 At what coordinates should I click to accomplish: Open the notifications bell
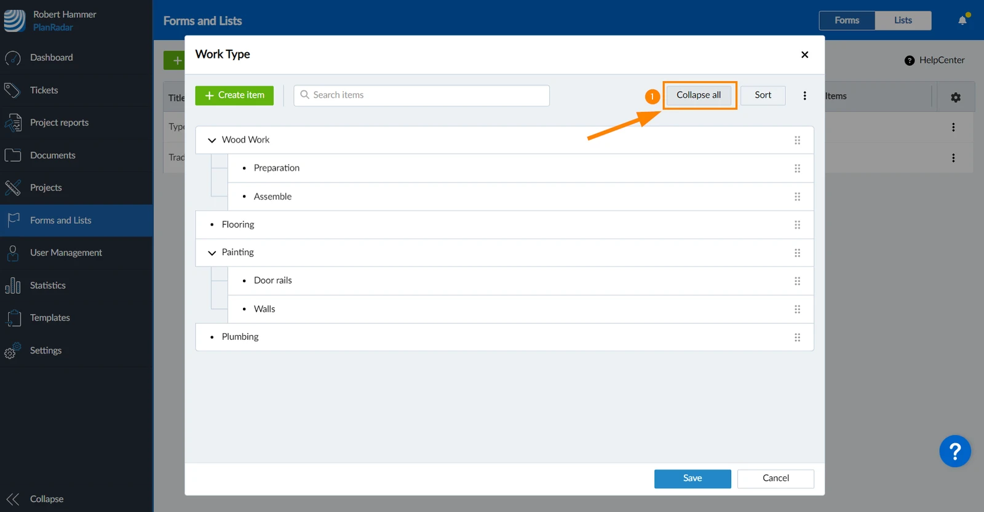[x=962, y=20]
